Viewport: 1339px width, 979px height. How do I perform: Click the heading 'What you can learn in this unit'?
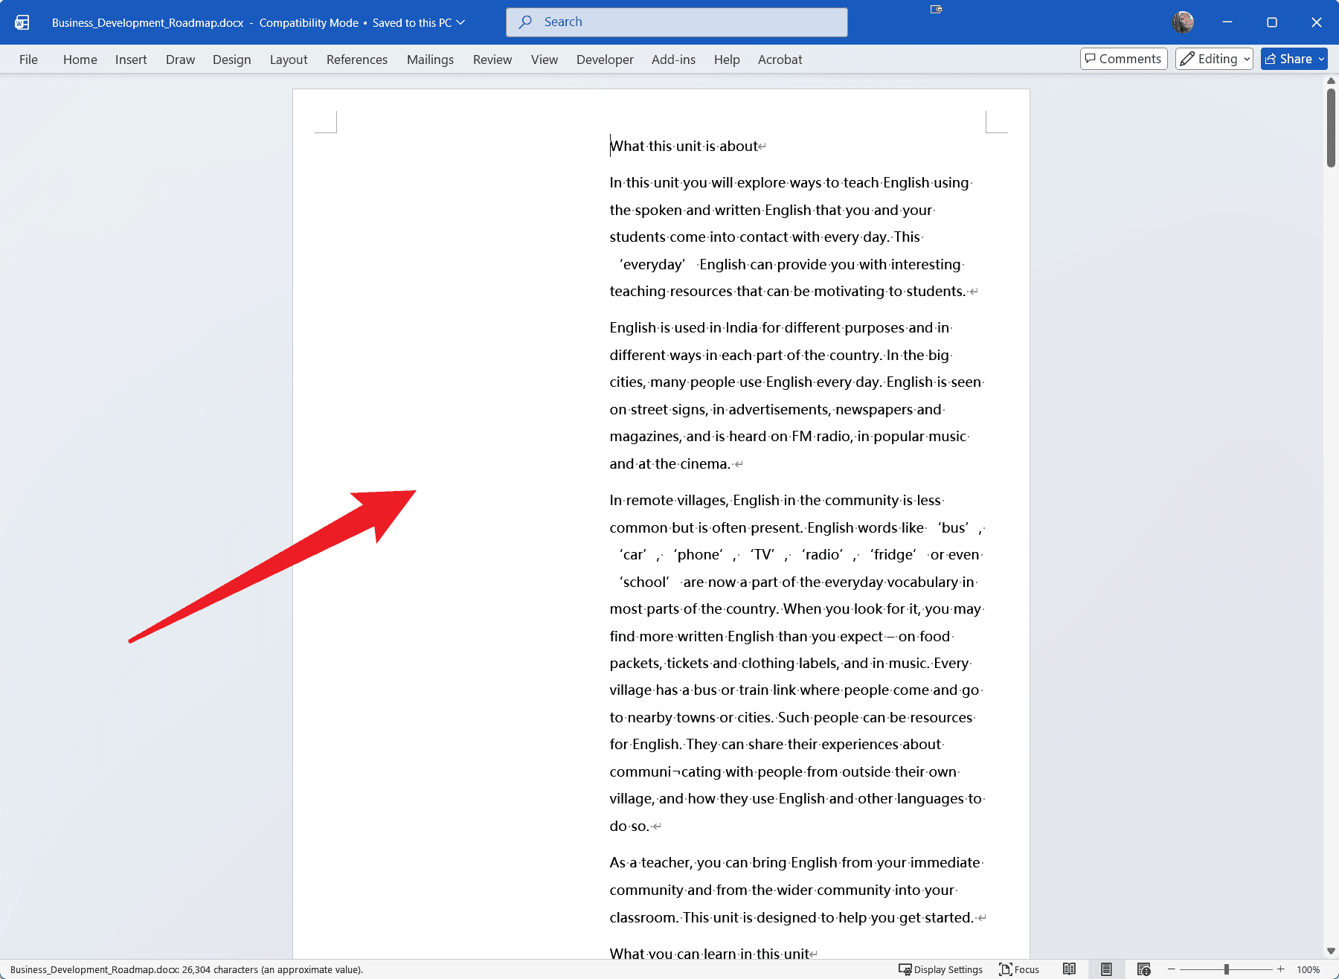tap(709, 953)
